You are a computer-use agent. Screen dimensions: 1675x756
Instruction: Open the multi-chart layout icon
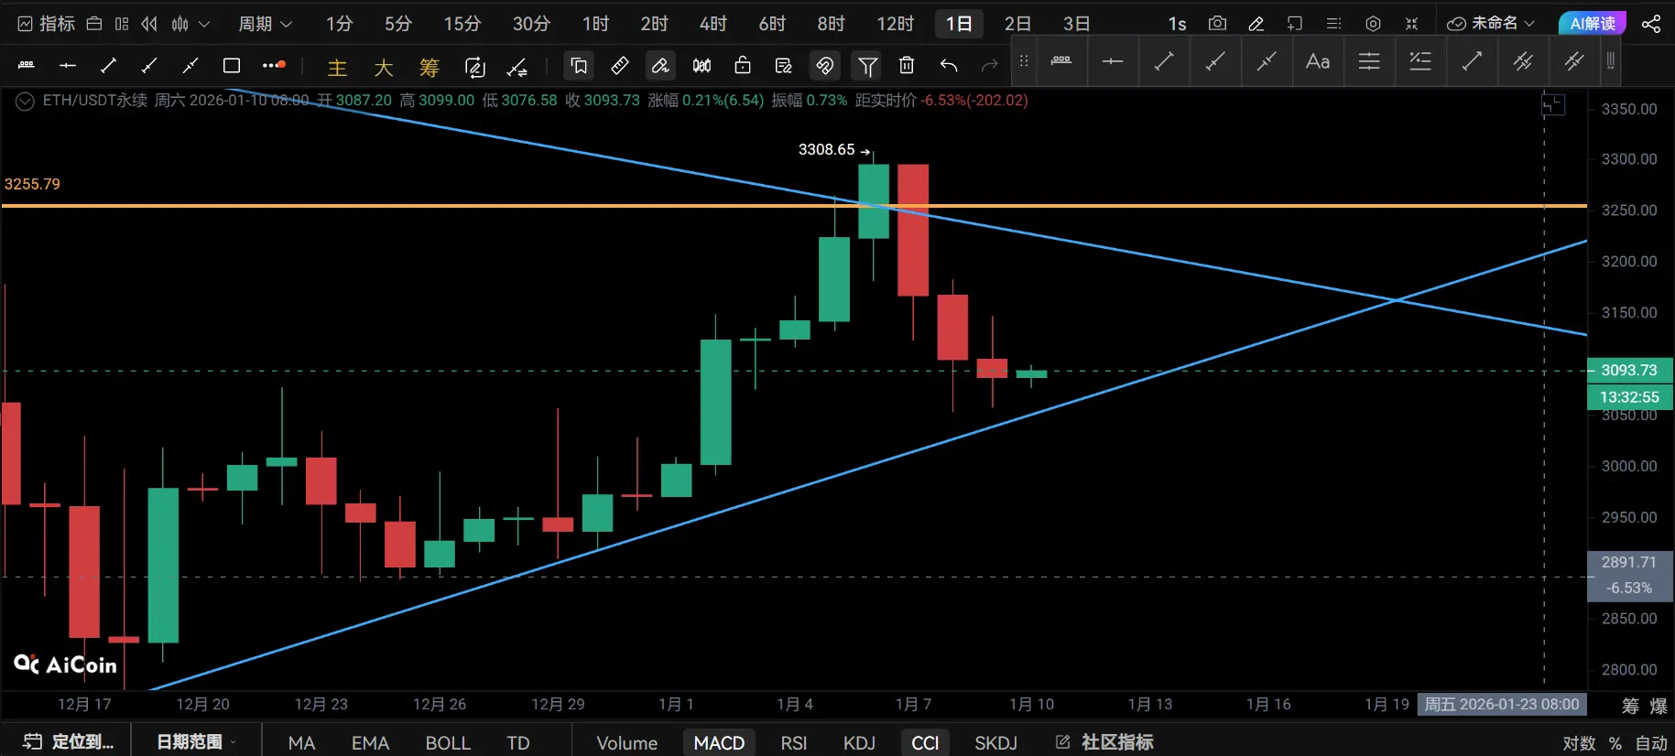point(122,24)
